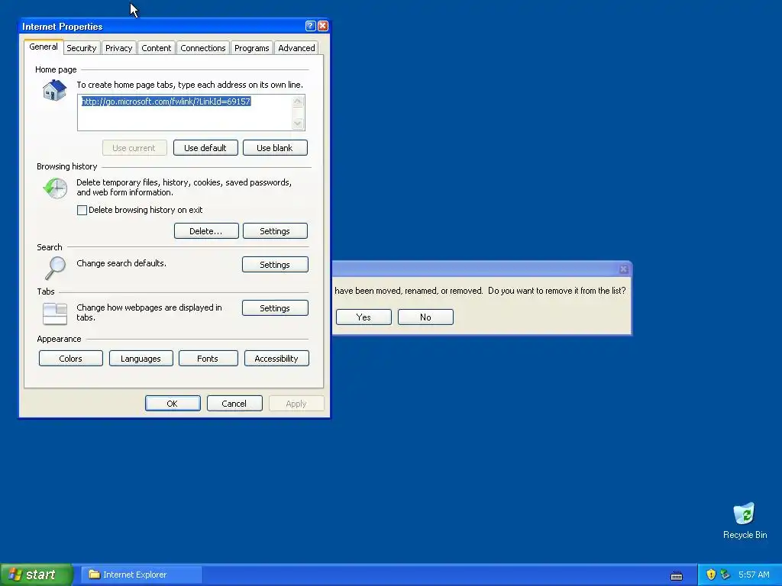
Task: Click the search magnifying glass icon
Action: pyautogui.click(x=55, y=268)
